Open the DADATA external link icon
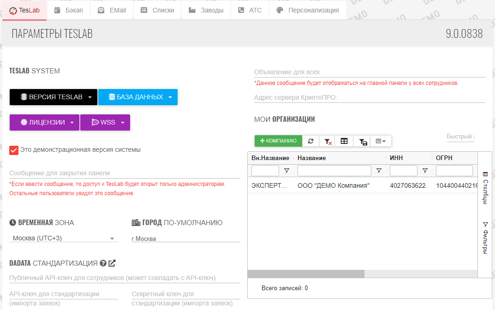Viewport: 495px width, 310px height. (112, 263)
